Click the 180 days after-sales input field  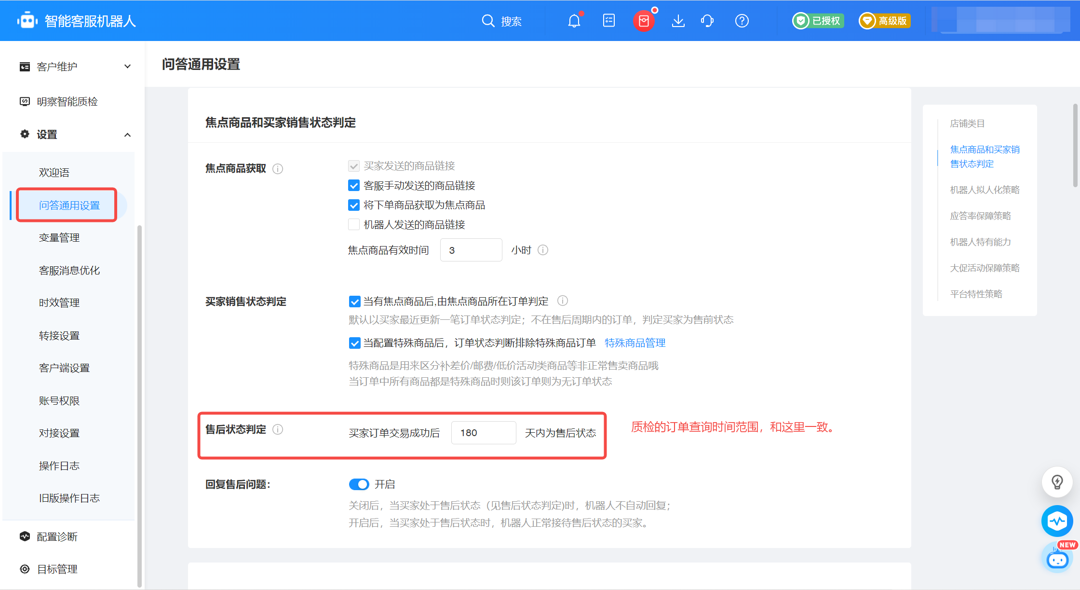coord(484,433)
